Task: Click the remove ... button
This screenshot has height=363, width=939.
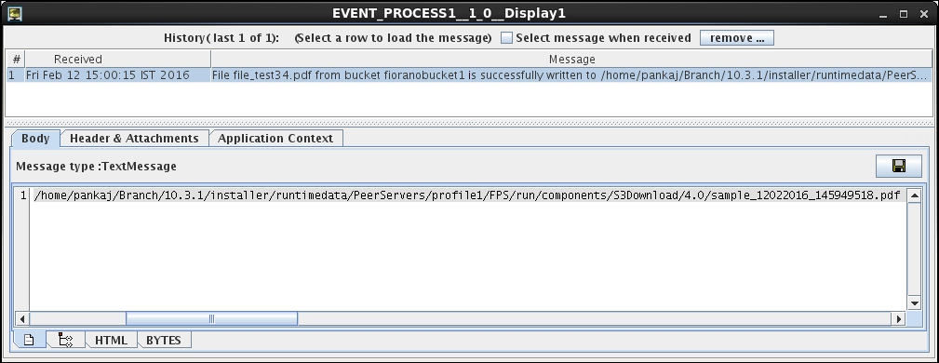Action: [737, 38]
